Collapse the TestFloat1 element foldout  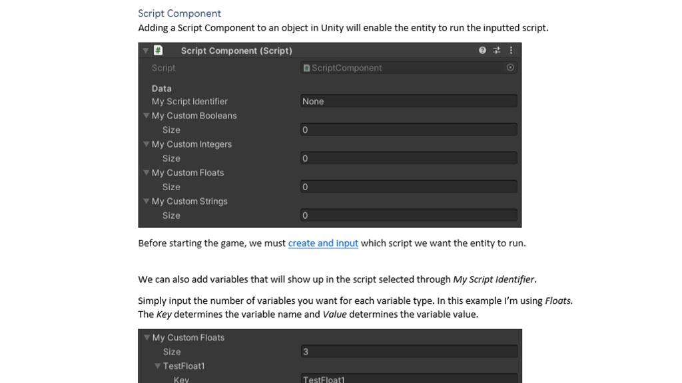pyautogui.click(x=158, y=366)
